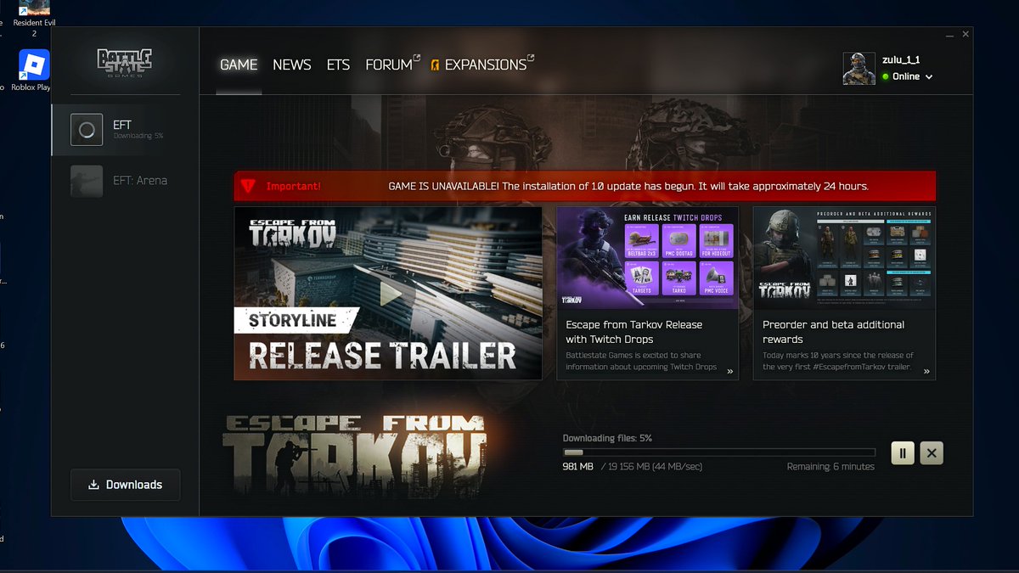Click the external link icon next to FORUM
Viewport: 1019px width, 573px height.
(x=417, y=59)
